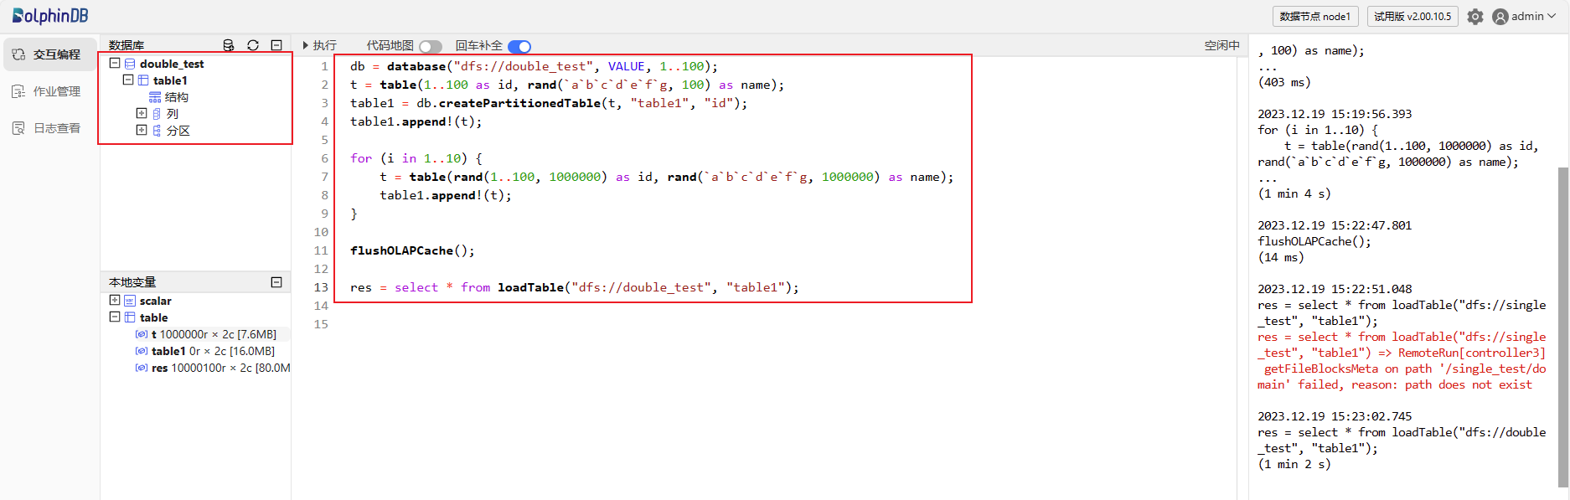
Task: Open the 日志查看 page
Action: click(56, 128)
